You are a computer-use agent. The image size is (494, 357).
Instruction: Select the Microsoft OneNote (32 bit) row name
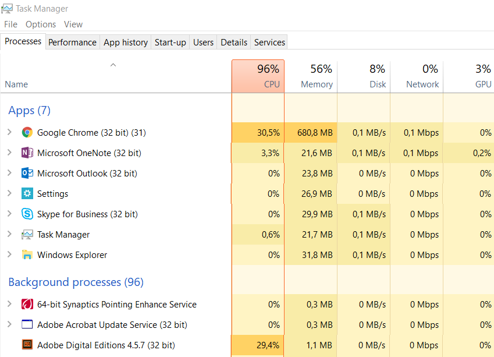(x=89, y=153)
